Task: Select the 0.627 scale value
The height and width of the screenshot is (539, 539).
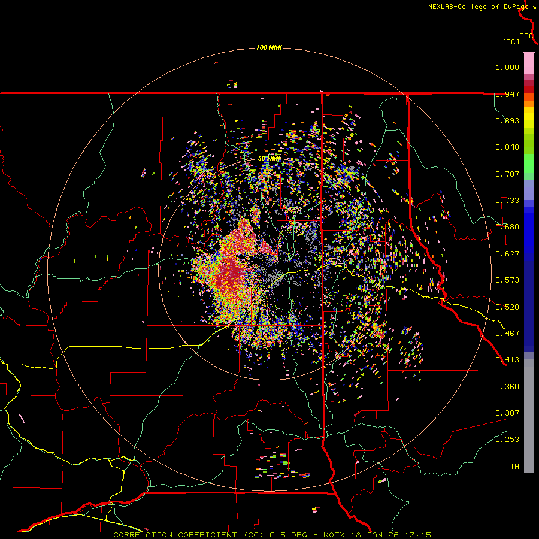Action: pyautogui.click(x=507, y=254)
